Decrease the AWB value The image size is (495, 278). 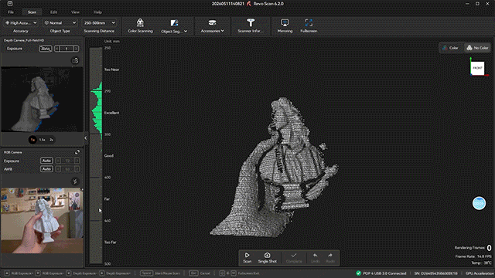(x=58, y=169)
